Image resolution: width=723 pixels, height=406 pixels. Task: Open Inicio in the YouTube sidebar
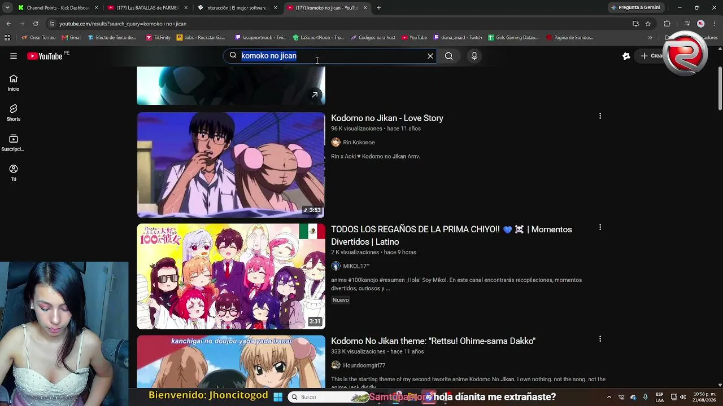(x=14, y=83)
